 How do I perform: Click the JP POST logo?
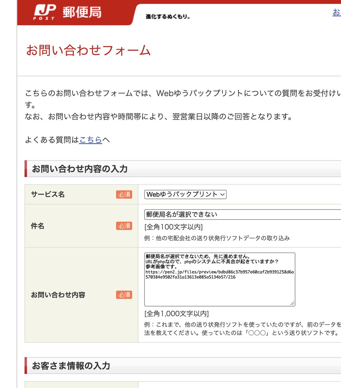45,12
